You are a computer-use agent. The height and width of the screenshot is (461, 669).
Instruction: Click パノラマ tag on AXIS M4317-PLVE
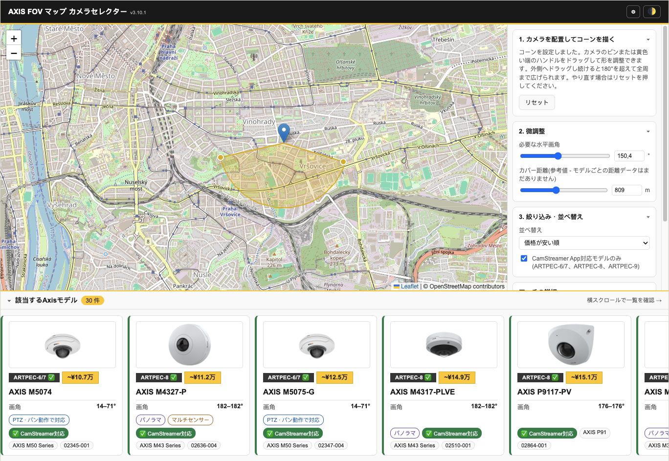[x=405, y=433]
